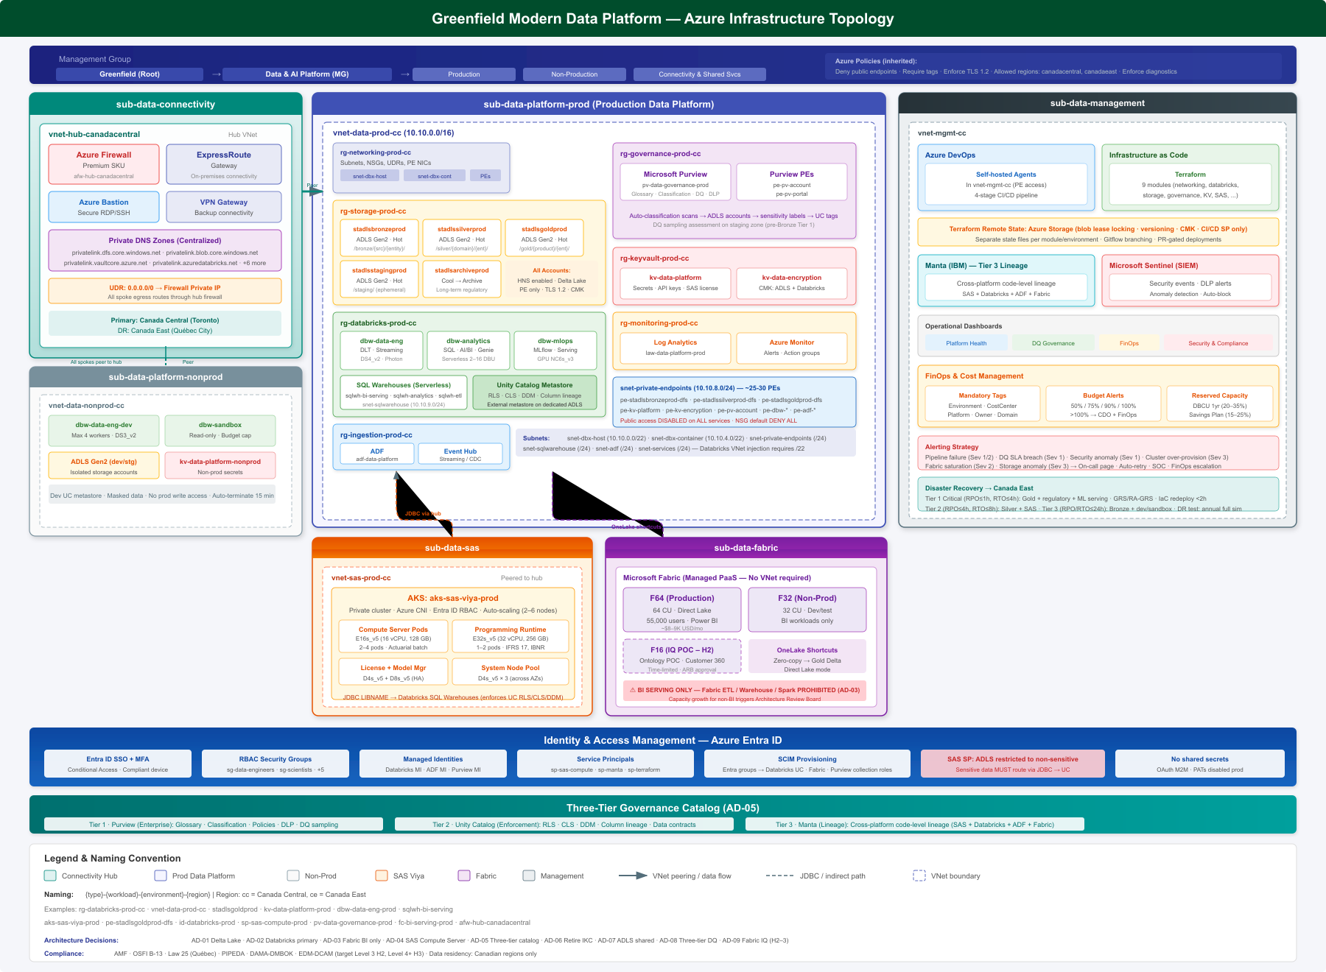Click the Event Hub ingestion box
The width and height of the screenshot is (1326, 972).
pos(460,454)
